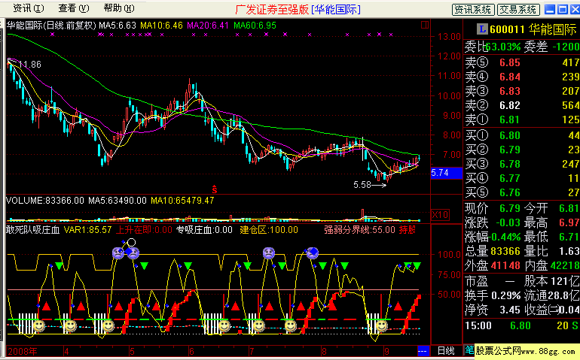
Task: Click the 15:00 trade tick row
Action: pyautogui.click(x=521, y=325)
